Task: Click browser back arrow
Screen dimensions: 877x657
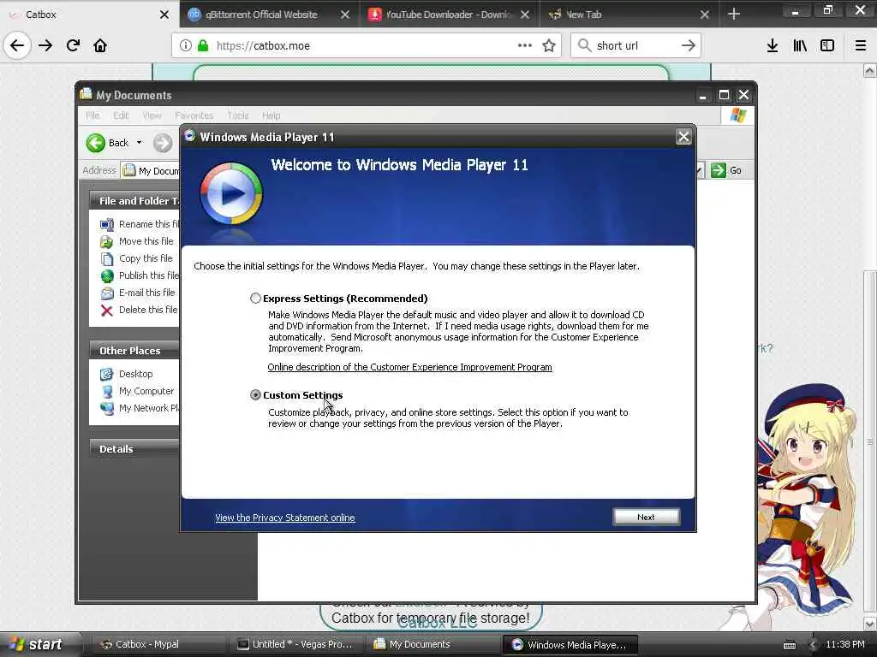Action: (x=17, y=46)
